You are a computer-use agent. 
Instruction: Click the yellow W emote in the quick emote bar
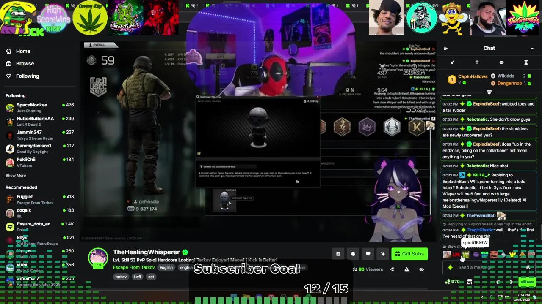pos(513,255)
